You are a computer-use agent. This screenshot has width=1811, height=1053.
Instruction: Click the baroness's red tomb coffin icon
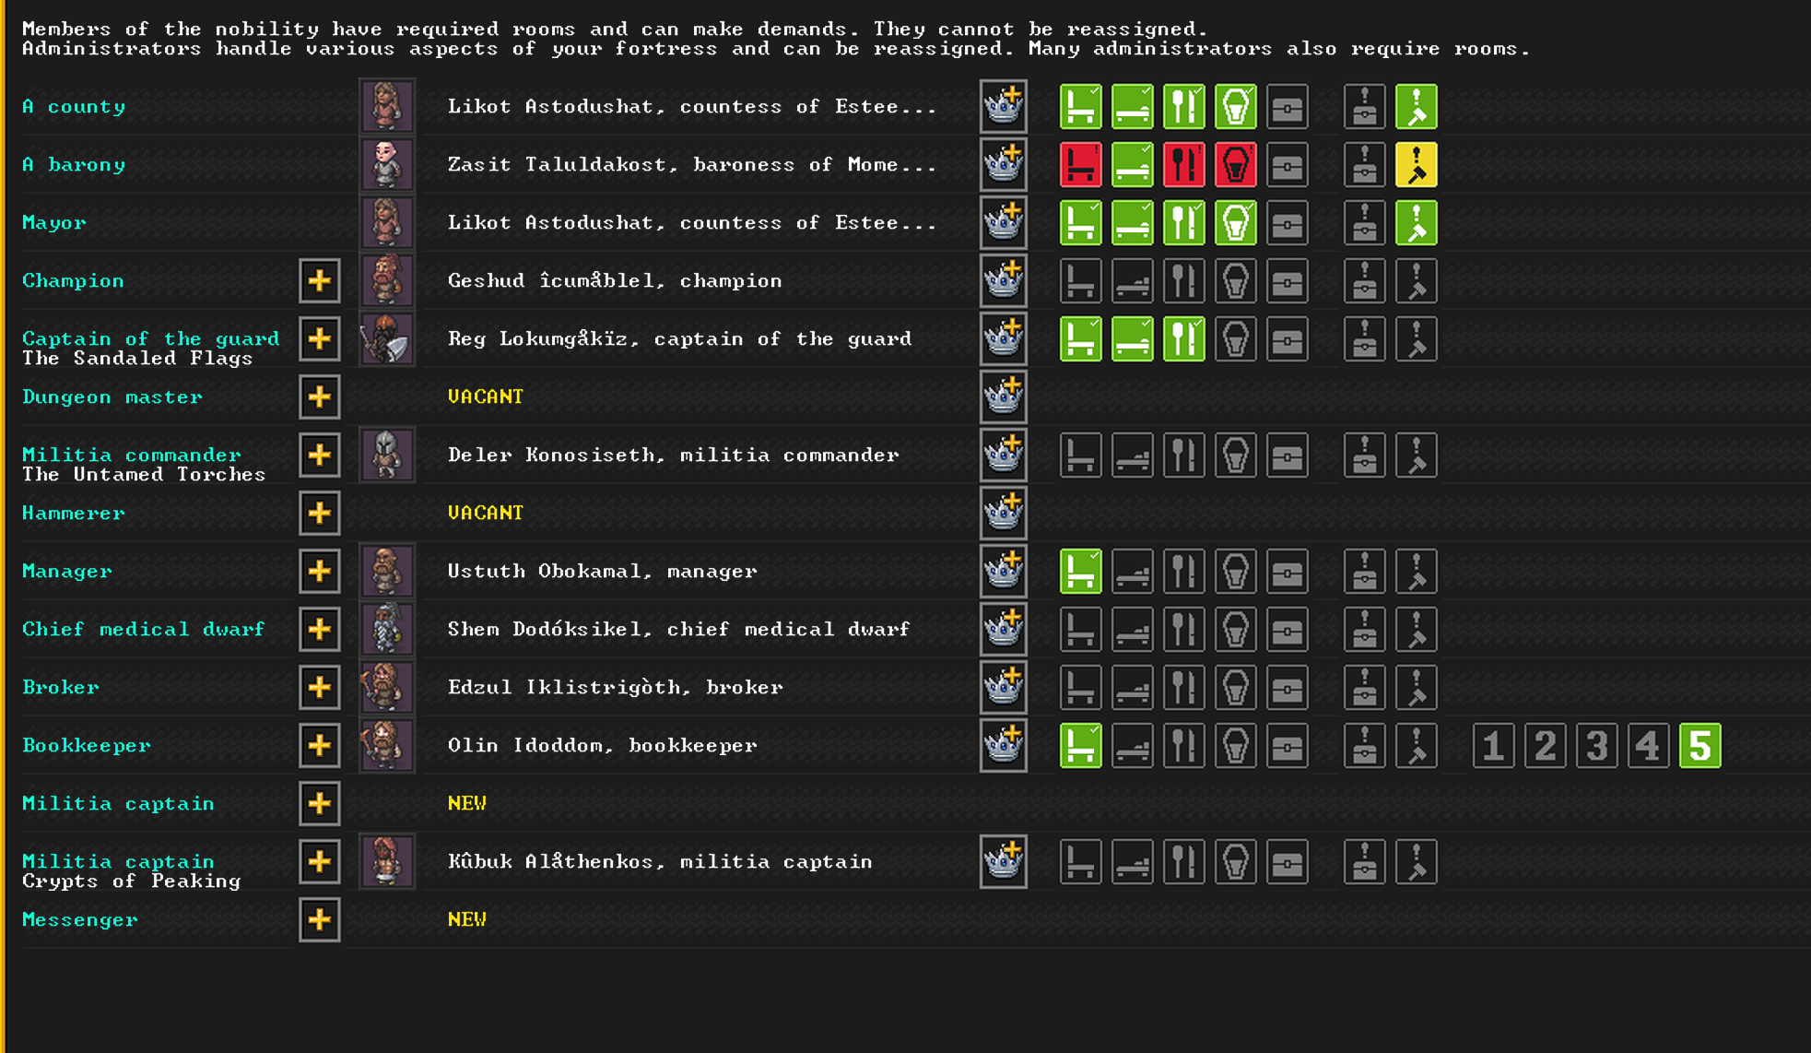pos(1235,165)
